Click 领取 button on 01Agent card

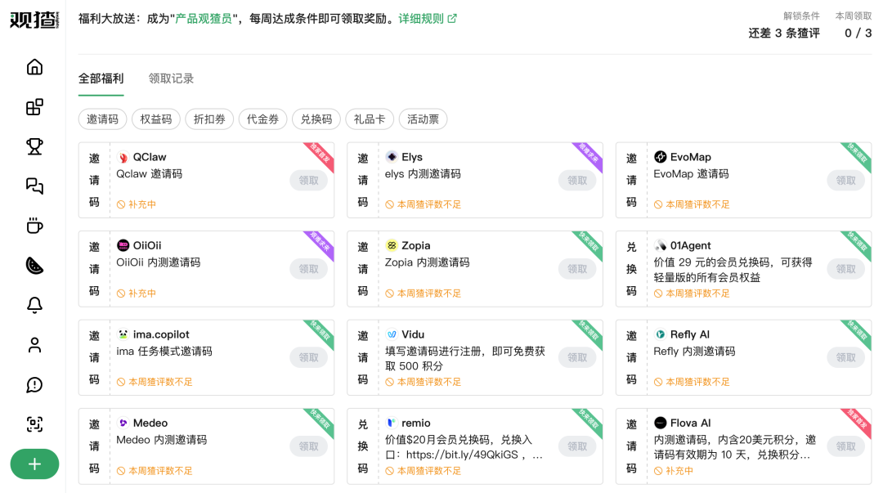pyautogui.click(x=846, y=269)
